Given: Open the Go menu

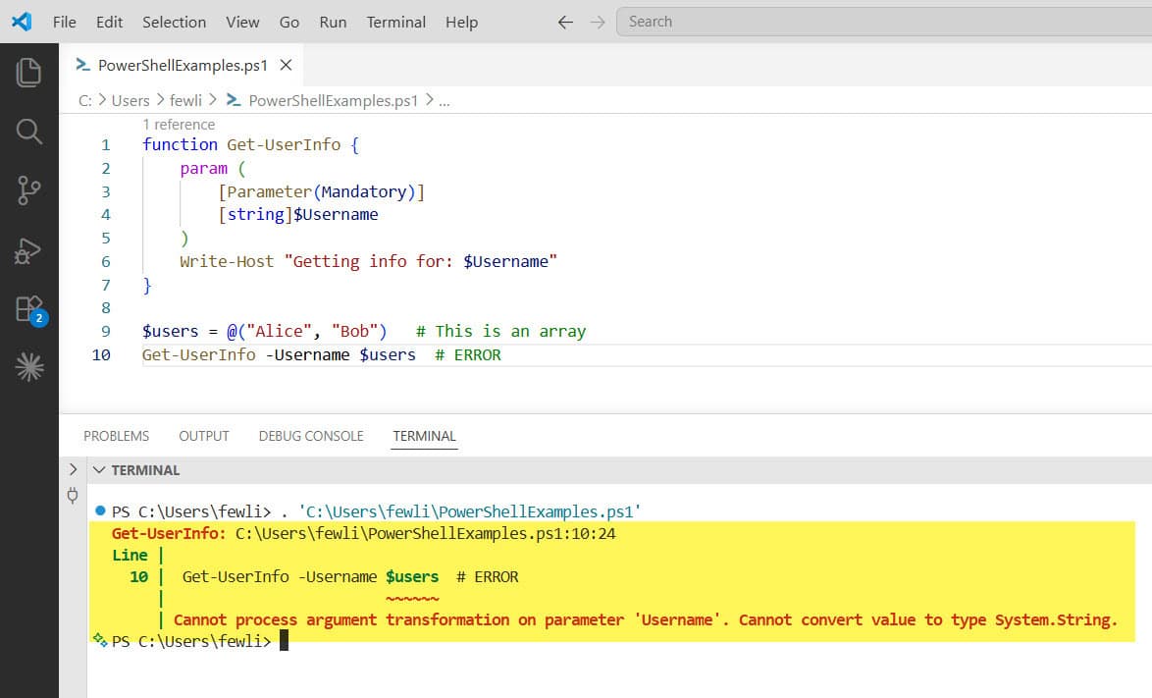Looking at the screenshot, I should (x=288, y=22).
